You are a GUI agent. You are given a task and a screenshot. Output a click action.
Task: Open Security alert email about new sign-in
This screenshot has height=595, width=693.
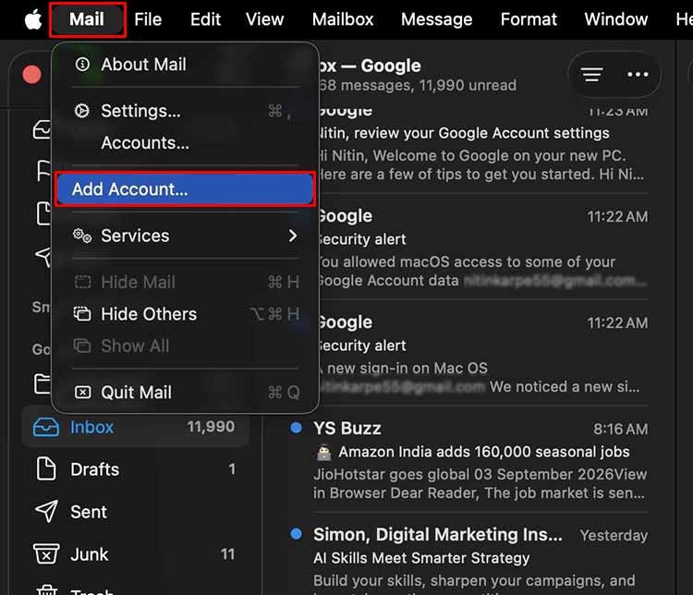point(482,354)
